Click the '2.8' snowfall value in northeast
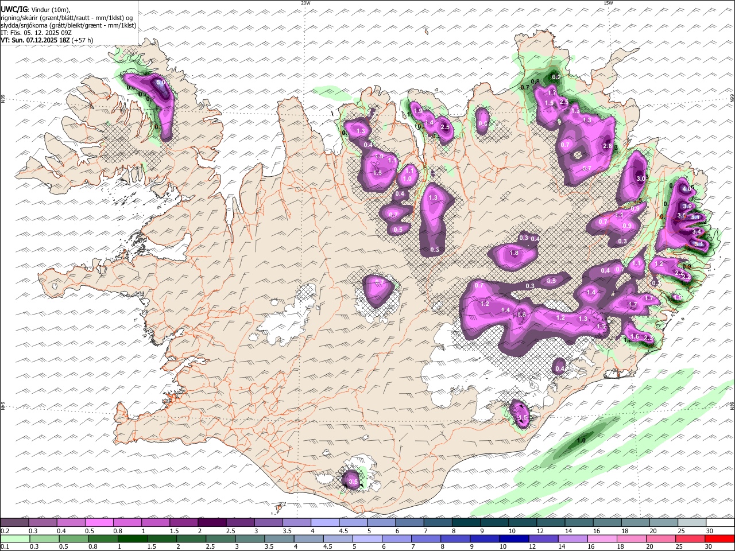This screenshot has width=735, height=551. coord(608,146)
